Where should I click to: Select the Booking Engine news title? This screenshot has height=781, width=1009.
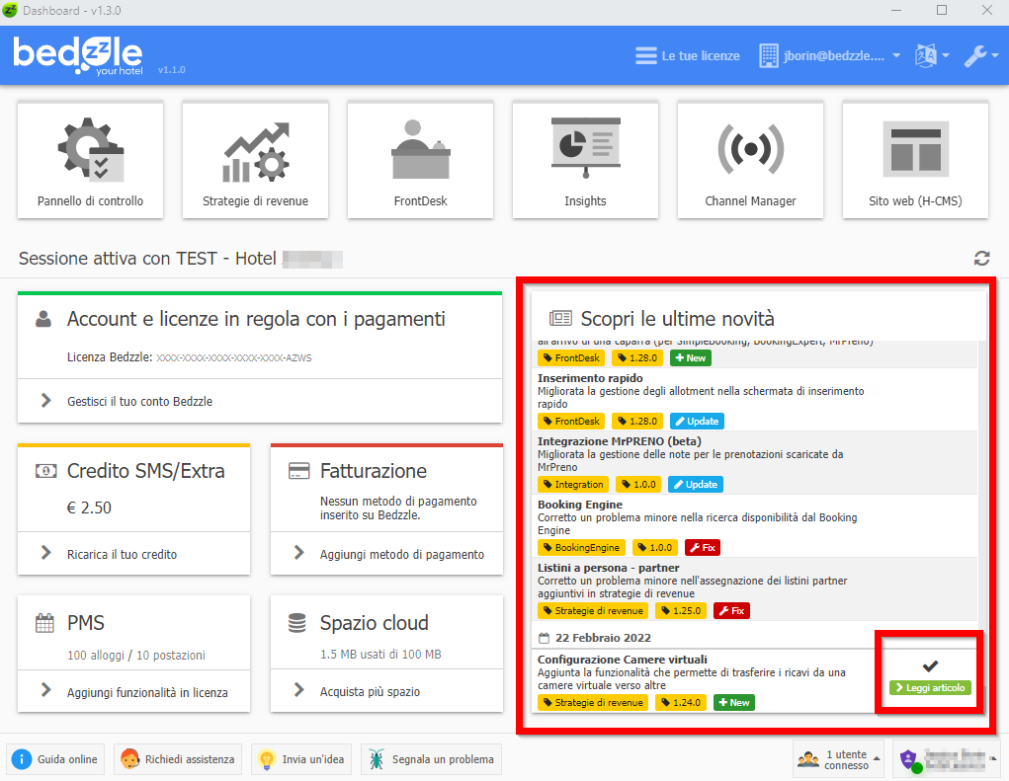(x=580, y=505)
